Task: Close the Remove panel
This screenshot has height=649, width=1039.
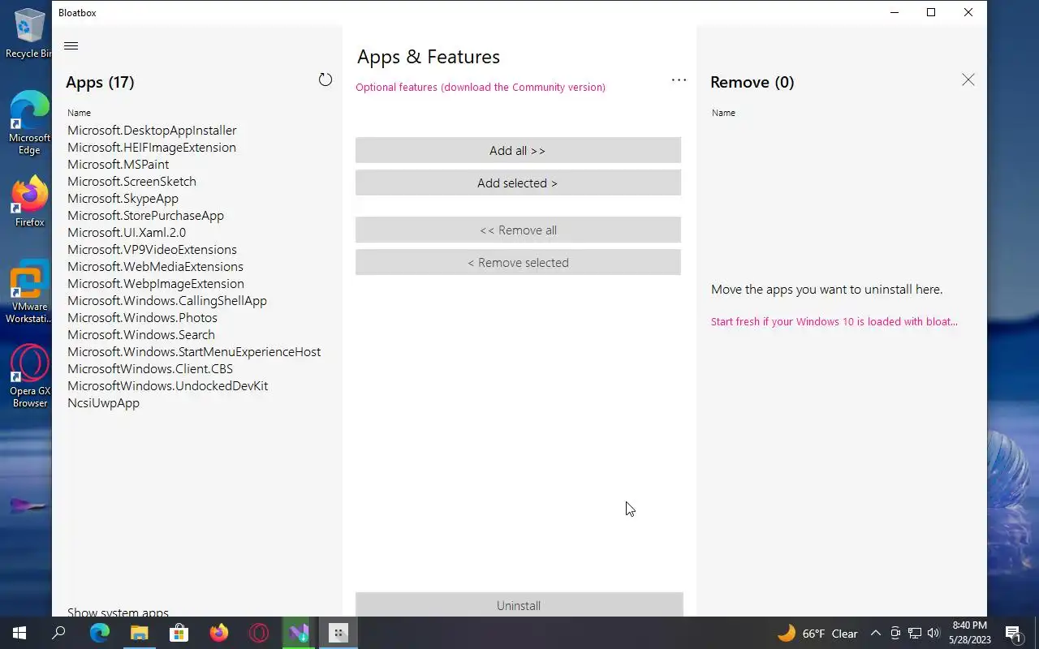Action: [x=968, y=80]
